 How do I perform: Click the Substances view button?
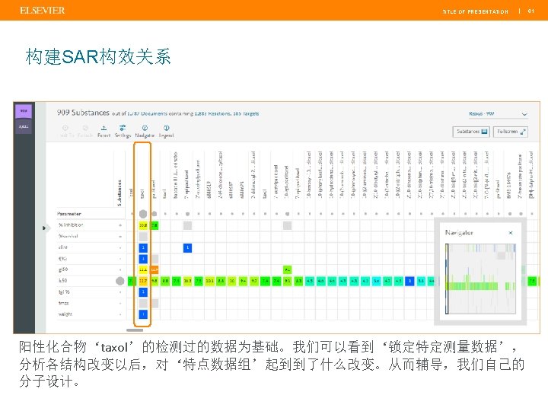pos(471,132)
